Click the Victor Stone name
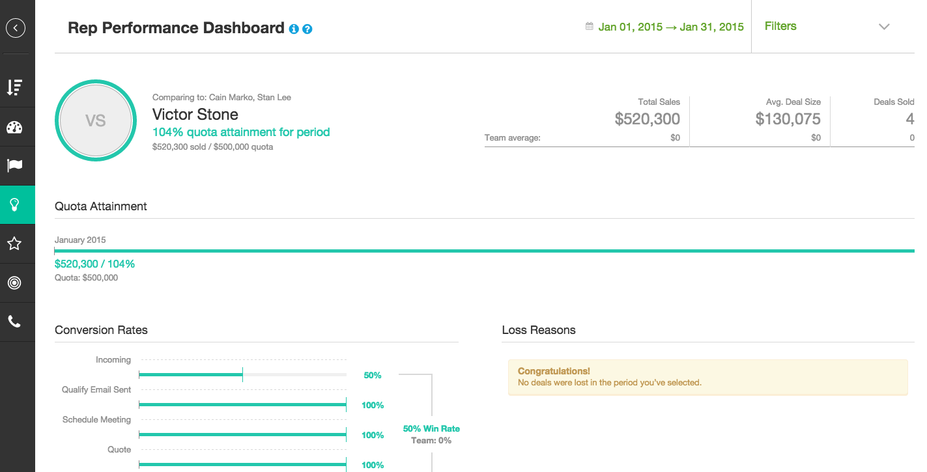Viewport: 927px width, 472px height. click(x=195, y=115)
